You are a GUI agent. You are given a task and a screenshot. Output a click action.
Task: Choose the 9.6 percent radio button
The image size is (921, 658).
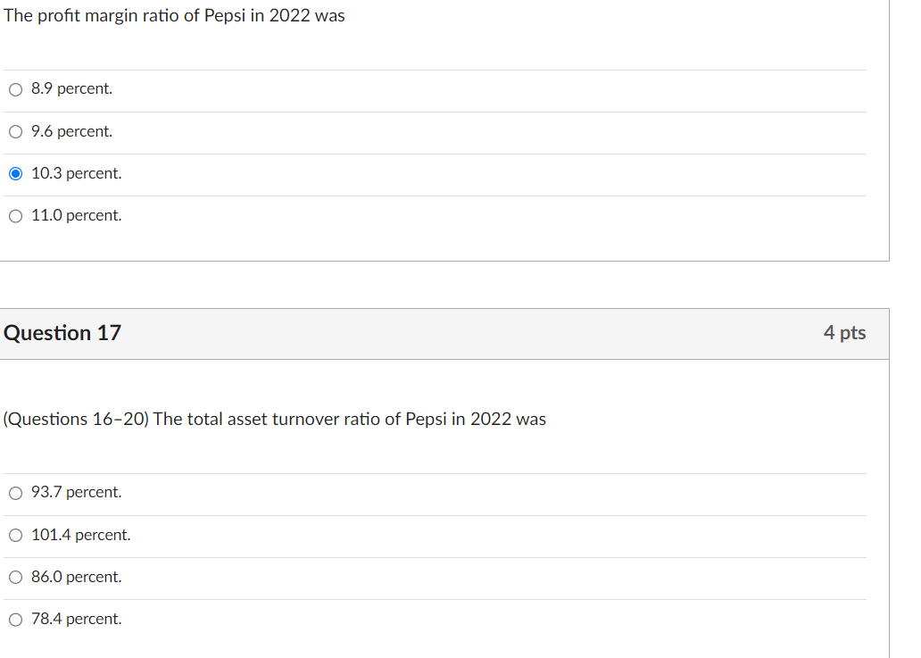(15, 131)
